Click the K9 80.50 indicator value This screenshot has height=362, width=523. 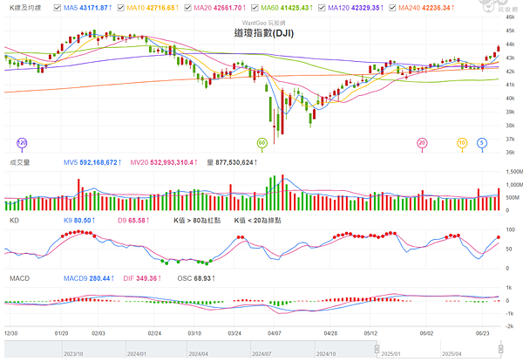tap(79, 221)
